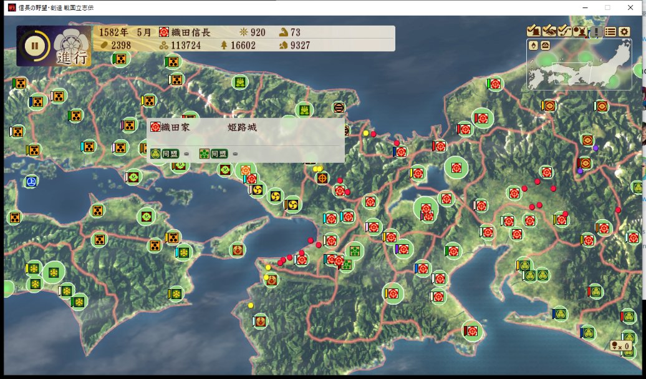Click the icon beside value 73

[x=284, y=32]
